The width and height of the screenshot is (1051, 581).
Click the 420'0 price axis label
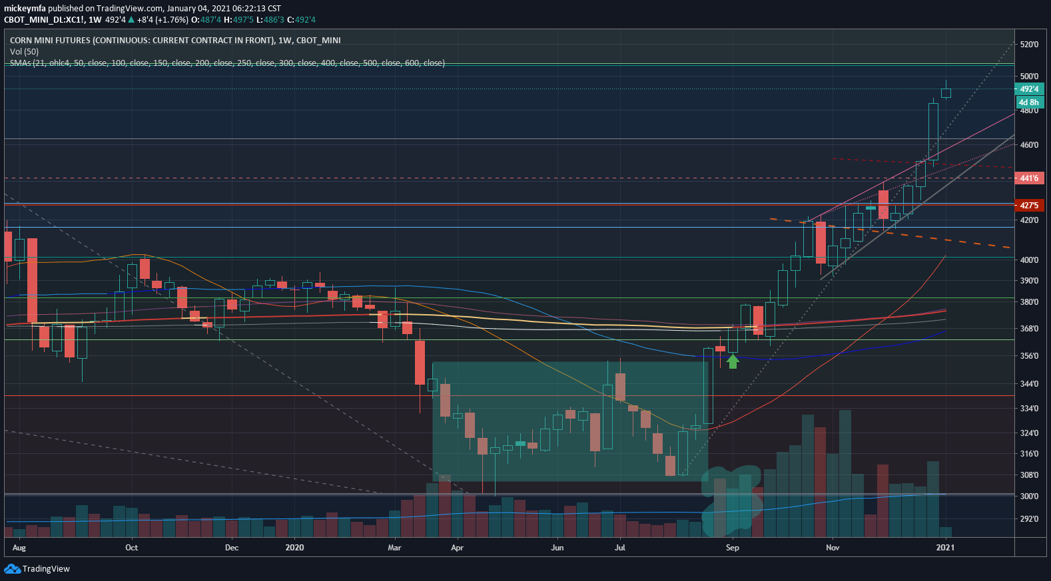1029,220
